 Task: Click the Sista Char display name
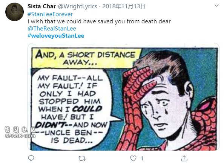(42, 6)
